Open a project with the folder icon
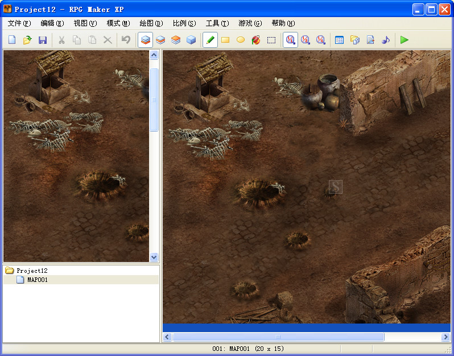This screenshot has height=356, width=454. coord(27,40)
